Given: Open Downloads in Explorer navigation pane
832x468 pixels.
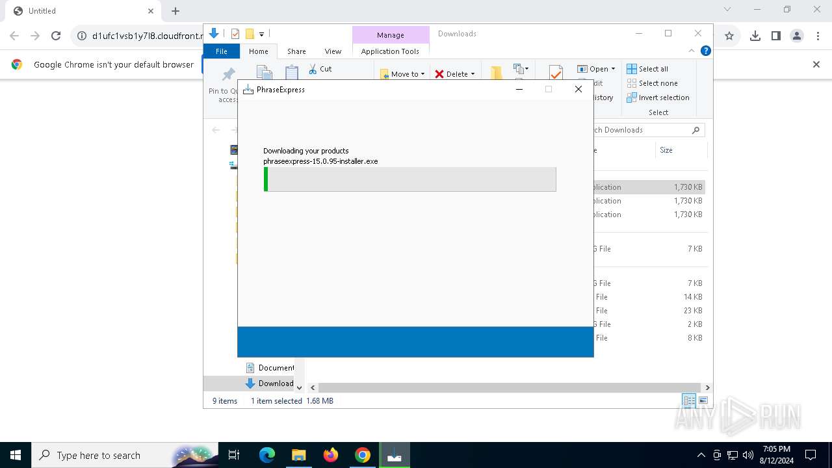Looking at the screenshot, I should (x=270, y=383).
